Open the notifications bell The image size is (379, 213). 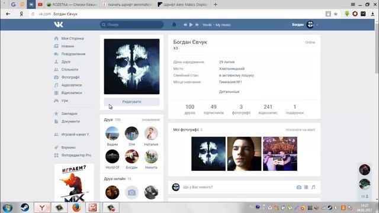click(x=174, y=24)
